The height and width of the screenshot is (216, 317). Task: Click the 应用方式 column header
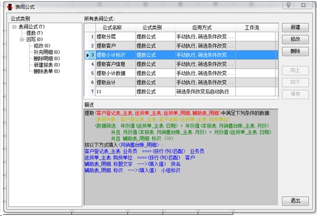click(x=206, y=28)
